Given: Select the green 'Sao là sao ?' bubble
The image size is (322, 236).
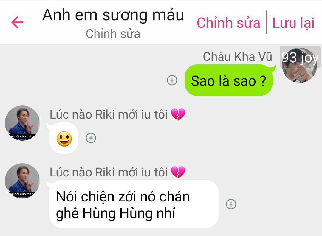Looking at the screenshot, I should click(229, 80).
